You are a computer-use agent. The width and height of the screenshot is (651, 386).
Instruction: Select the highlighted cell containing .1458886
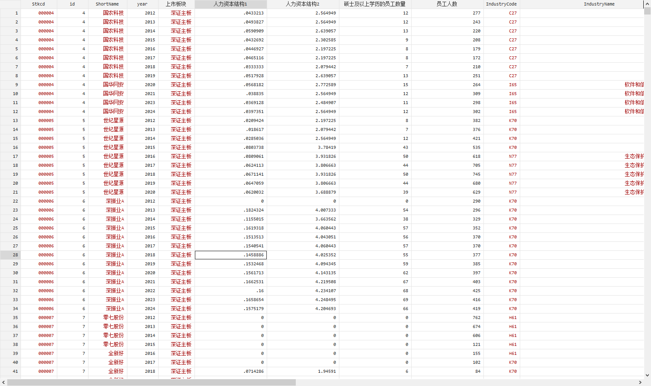231,255
